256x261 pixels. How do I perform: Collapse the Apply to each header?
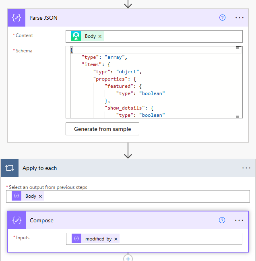[x=121, y=168]
